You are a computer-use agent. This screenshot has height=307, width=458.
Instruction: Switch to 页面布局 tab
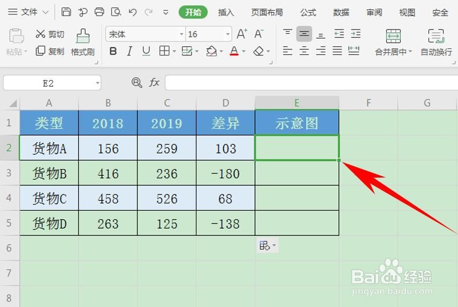tap(267, 12)
